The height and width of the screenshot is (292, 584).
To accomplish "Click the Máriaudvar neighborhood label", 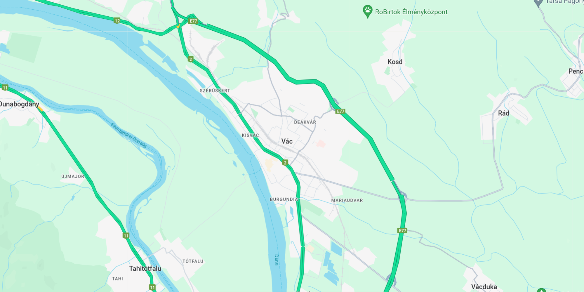I will pyautogui.click(x=347, y=200).
